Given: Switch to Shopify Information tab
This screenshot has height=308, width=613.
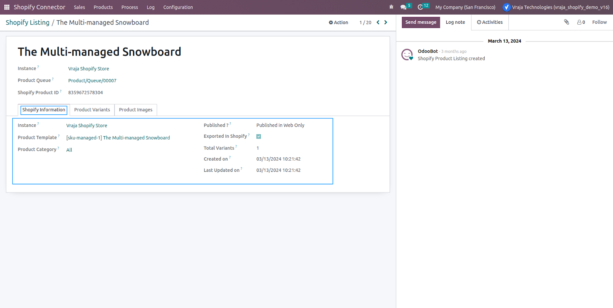Looking at the screenshot, I should [x=44, y=110].
